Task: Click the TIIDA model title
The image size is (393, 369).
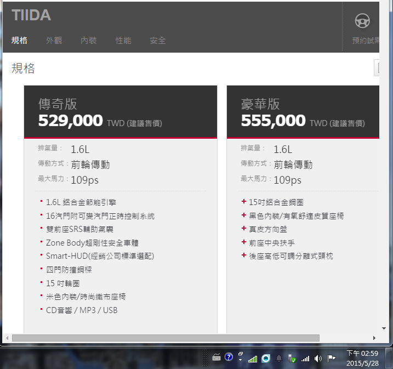Action: [31, 15]
